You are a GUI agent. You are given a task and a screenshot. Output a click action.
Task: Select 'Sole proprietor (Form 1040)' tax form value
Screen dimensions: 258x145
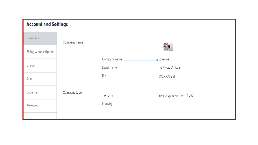pos(176,95)
